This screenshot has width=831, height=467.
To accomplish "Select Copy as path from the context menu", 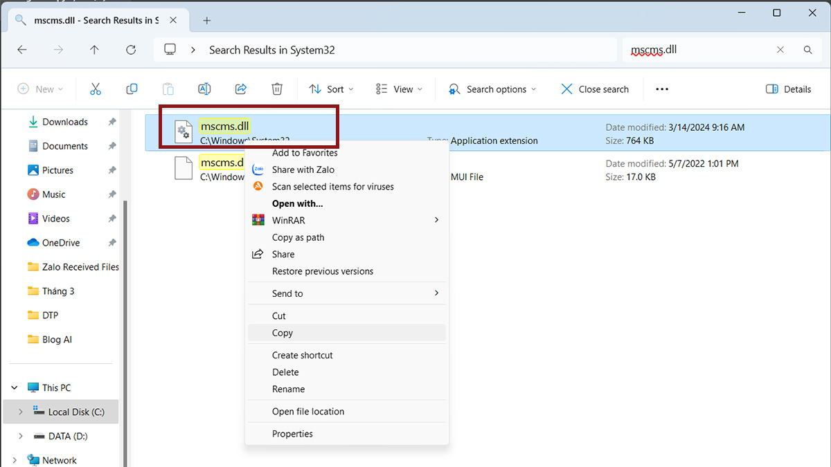I will (x=298, y=237).
